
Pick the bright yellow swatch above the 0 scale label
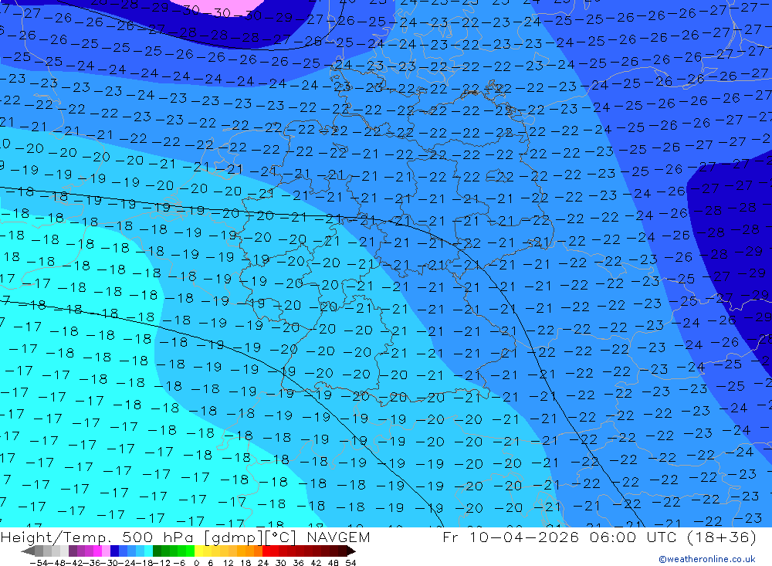(x=199, y=551)
